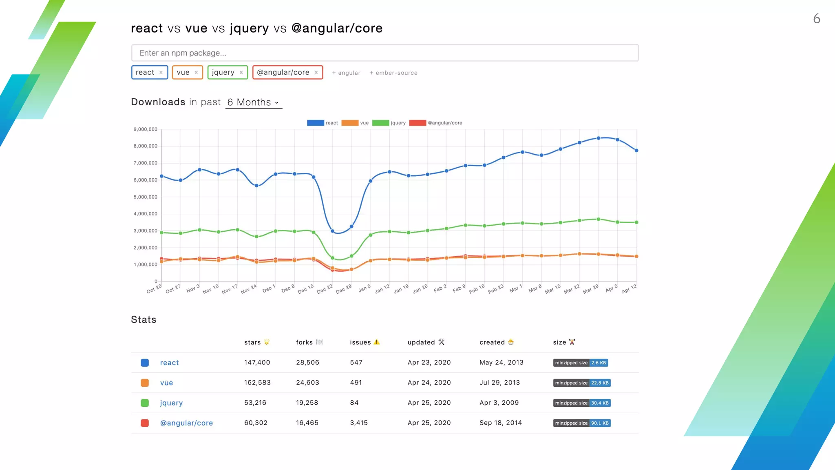Open the react link in Stats table
This screenshot has width=835, height=470.
(x=169, y=363)
